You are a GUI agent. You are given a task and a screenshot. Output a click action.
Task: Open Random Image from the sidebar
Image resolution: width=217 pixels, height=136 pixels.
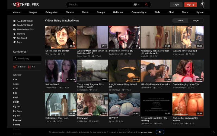pos(25,25)
